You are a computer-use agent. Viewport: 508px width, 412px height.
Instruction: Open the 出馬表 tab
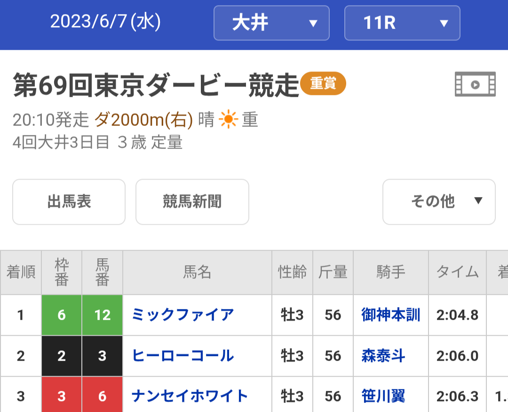(x=69, y=202)
